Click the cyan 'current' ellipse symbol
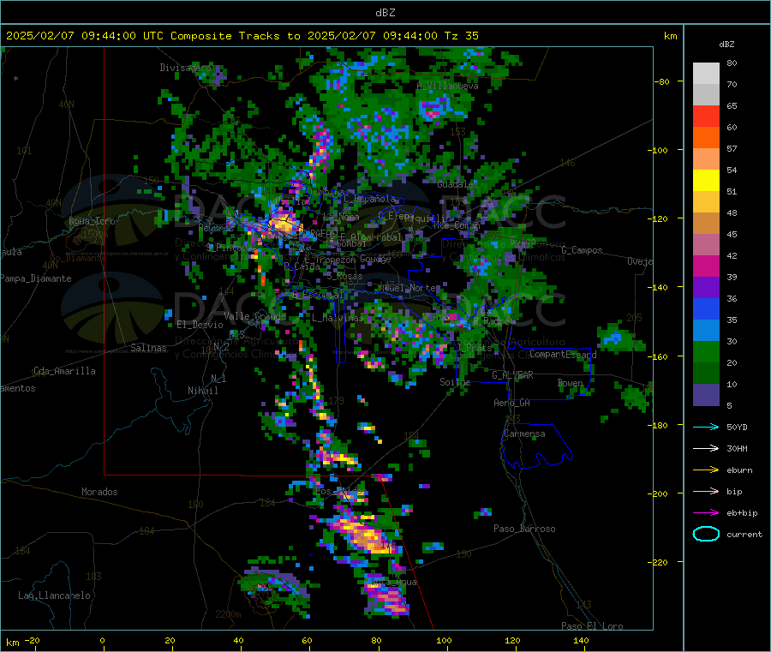Screen dimensions: 771x652 click(x=706, y=534)
